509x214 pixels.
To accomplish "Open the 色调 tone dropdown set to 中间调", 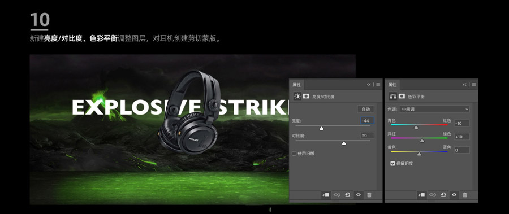I will coord(434,110).
